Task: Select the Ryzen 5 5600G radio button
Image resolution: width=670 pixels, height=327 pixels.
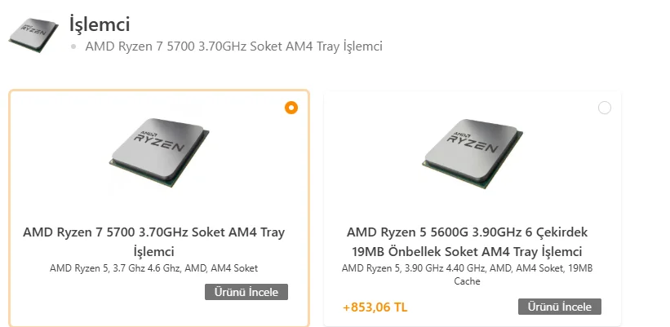Action: click(605, 108)
